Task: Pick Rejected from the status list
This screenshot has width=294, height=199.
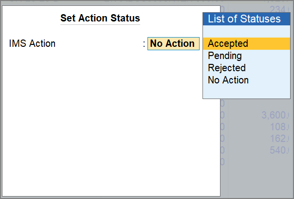Action: pos(246,68)
